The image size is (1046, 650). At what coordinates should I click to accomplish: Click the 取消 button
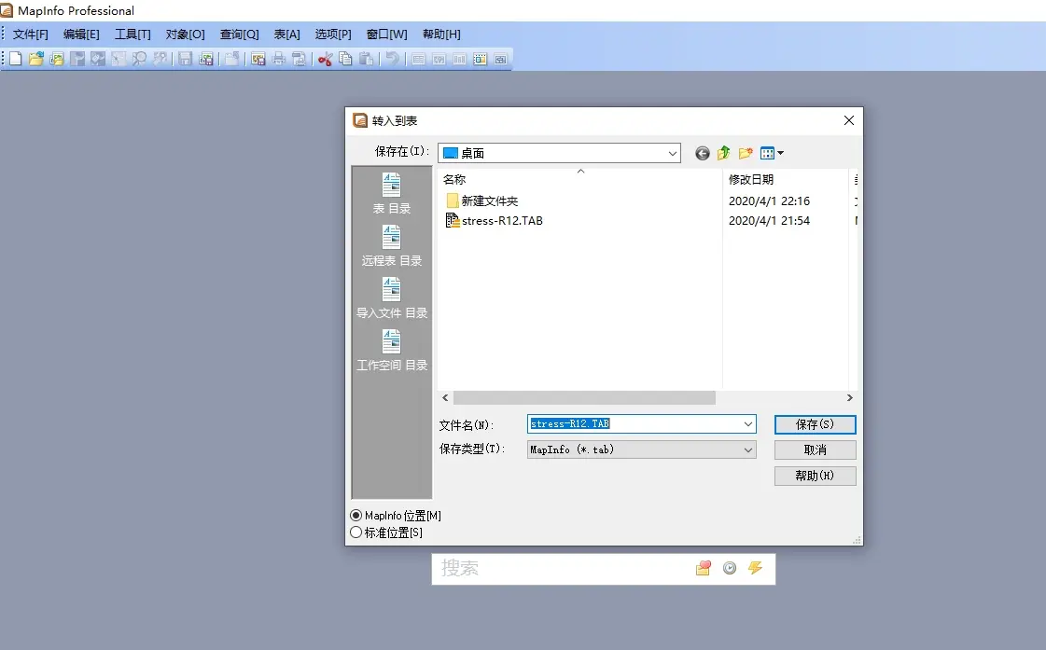[x=815, y=450]
